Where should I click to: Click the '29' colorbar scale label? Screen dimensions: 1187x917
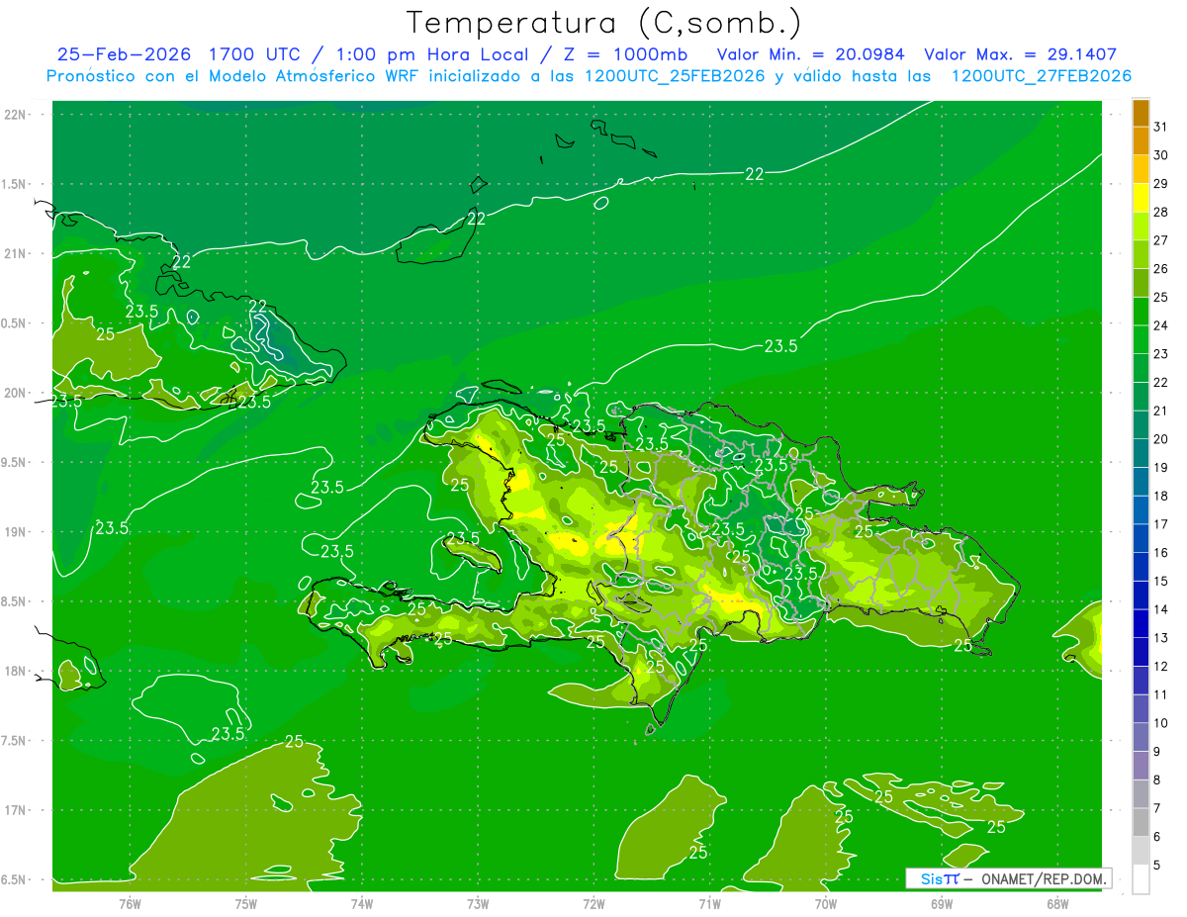click(1160, 183)
